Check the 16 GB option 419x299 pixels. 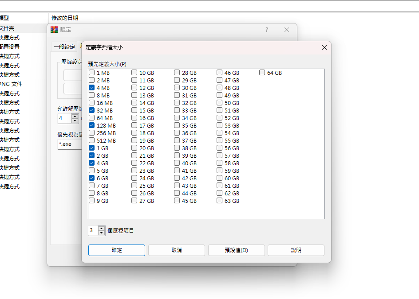[x=134, y=118]
